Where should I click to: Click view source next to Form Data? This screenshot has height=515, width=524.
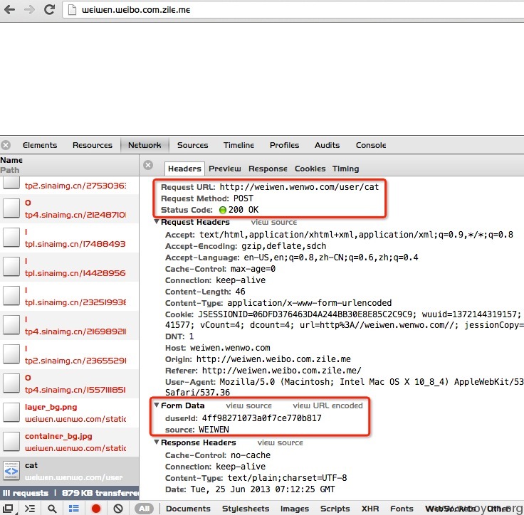pos(248,405)
